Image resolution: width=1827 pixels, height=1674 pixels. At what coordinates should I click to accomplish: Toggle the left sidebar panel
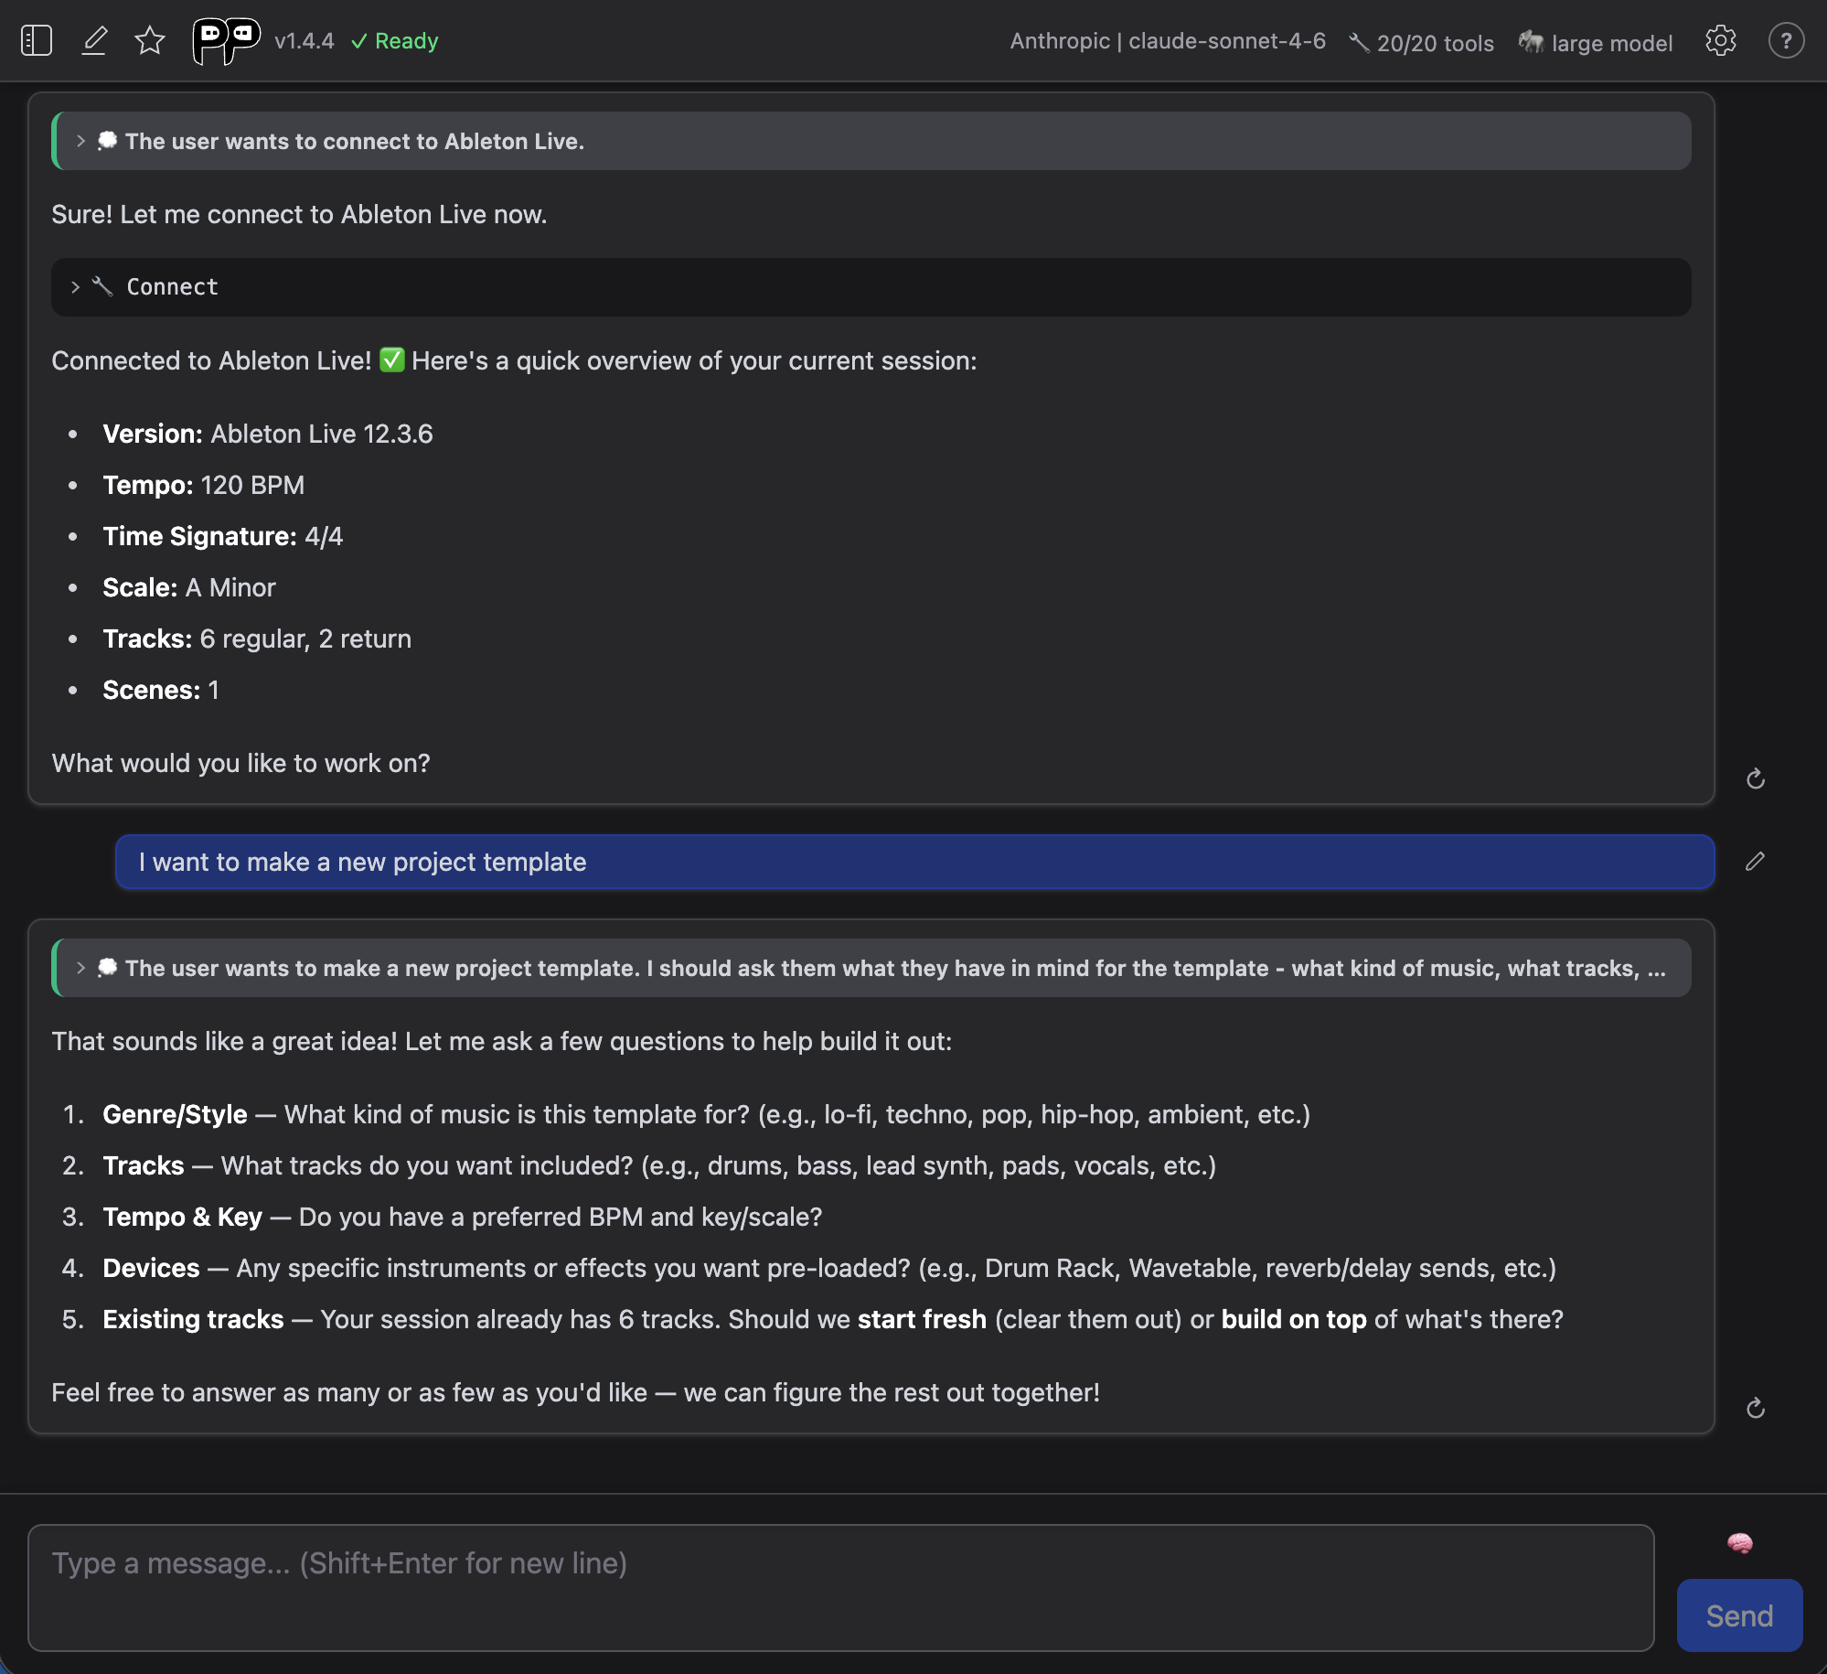click(x=37, y=40)
